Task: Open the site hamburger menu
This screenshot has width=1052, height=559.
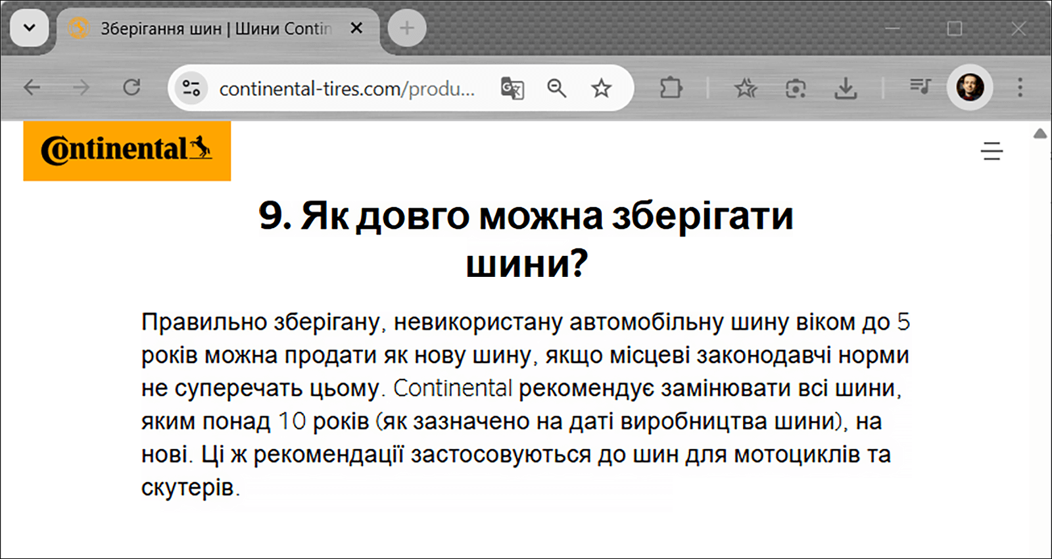Action: point(992,151)
